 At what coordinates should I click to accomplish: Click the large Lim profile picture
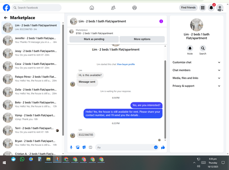point(196,25)
